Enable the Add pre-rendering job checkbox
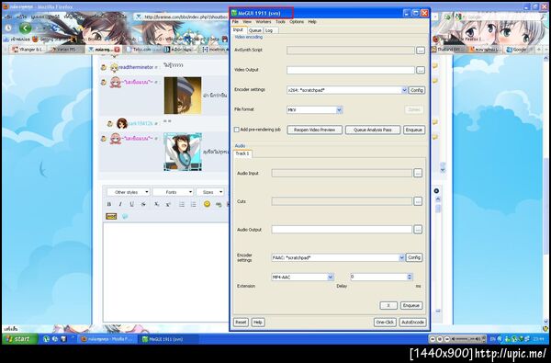551x363 pixels. tap(237, 130)
